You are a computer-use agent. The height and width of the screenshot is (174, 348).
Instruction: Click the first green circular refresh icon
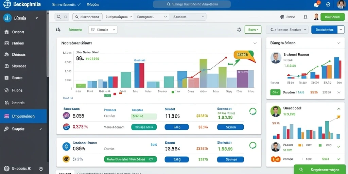pos(253,111)
